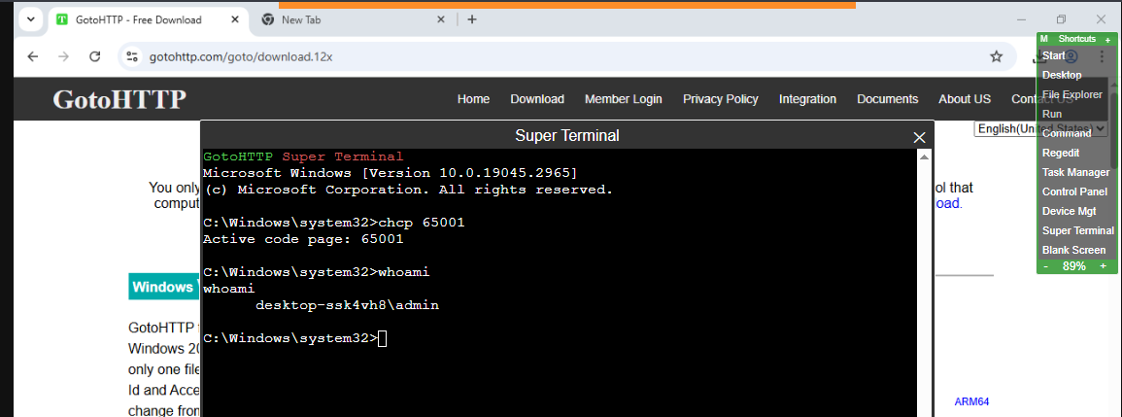
Task: Click the Shortcuts panel title
Action: (1077, 39)
